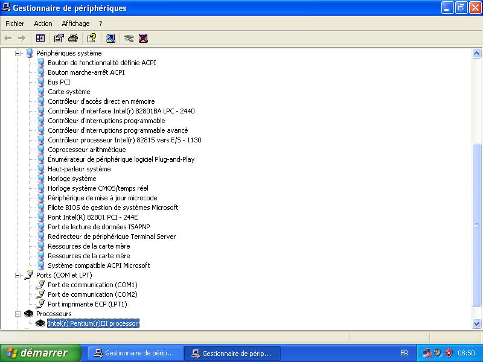Click the Device Manager title bar icon

point(6,7)
